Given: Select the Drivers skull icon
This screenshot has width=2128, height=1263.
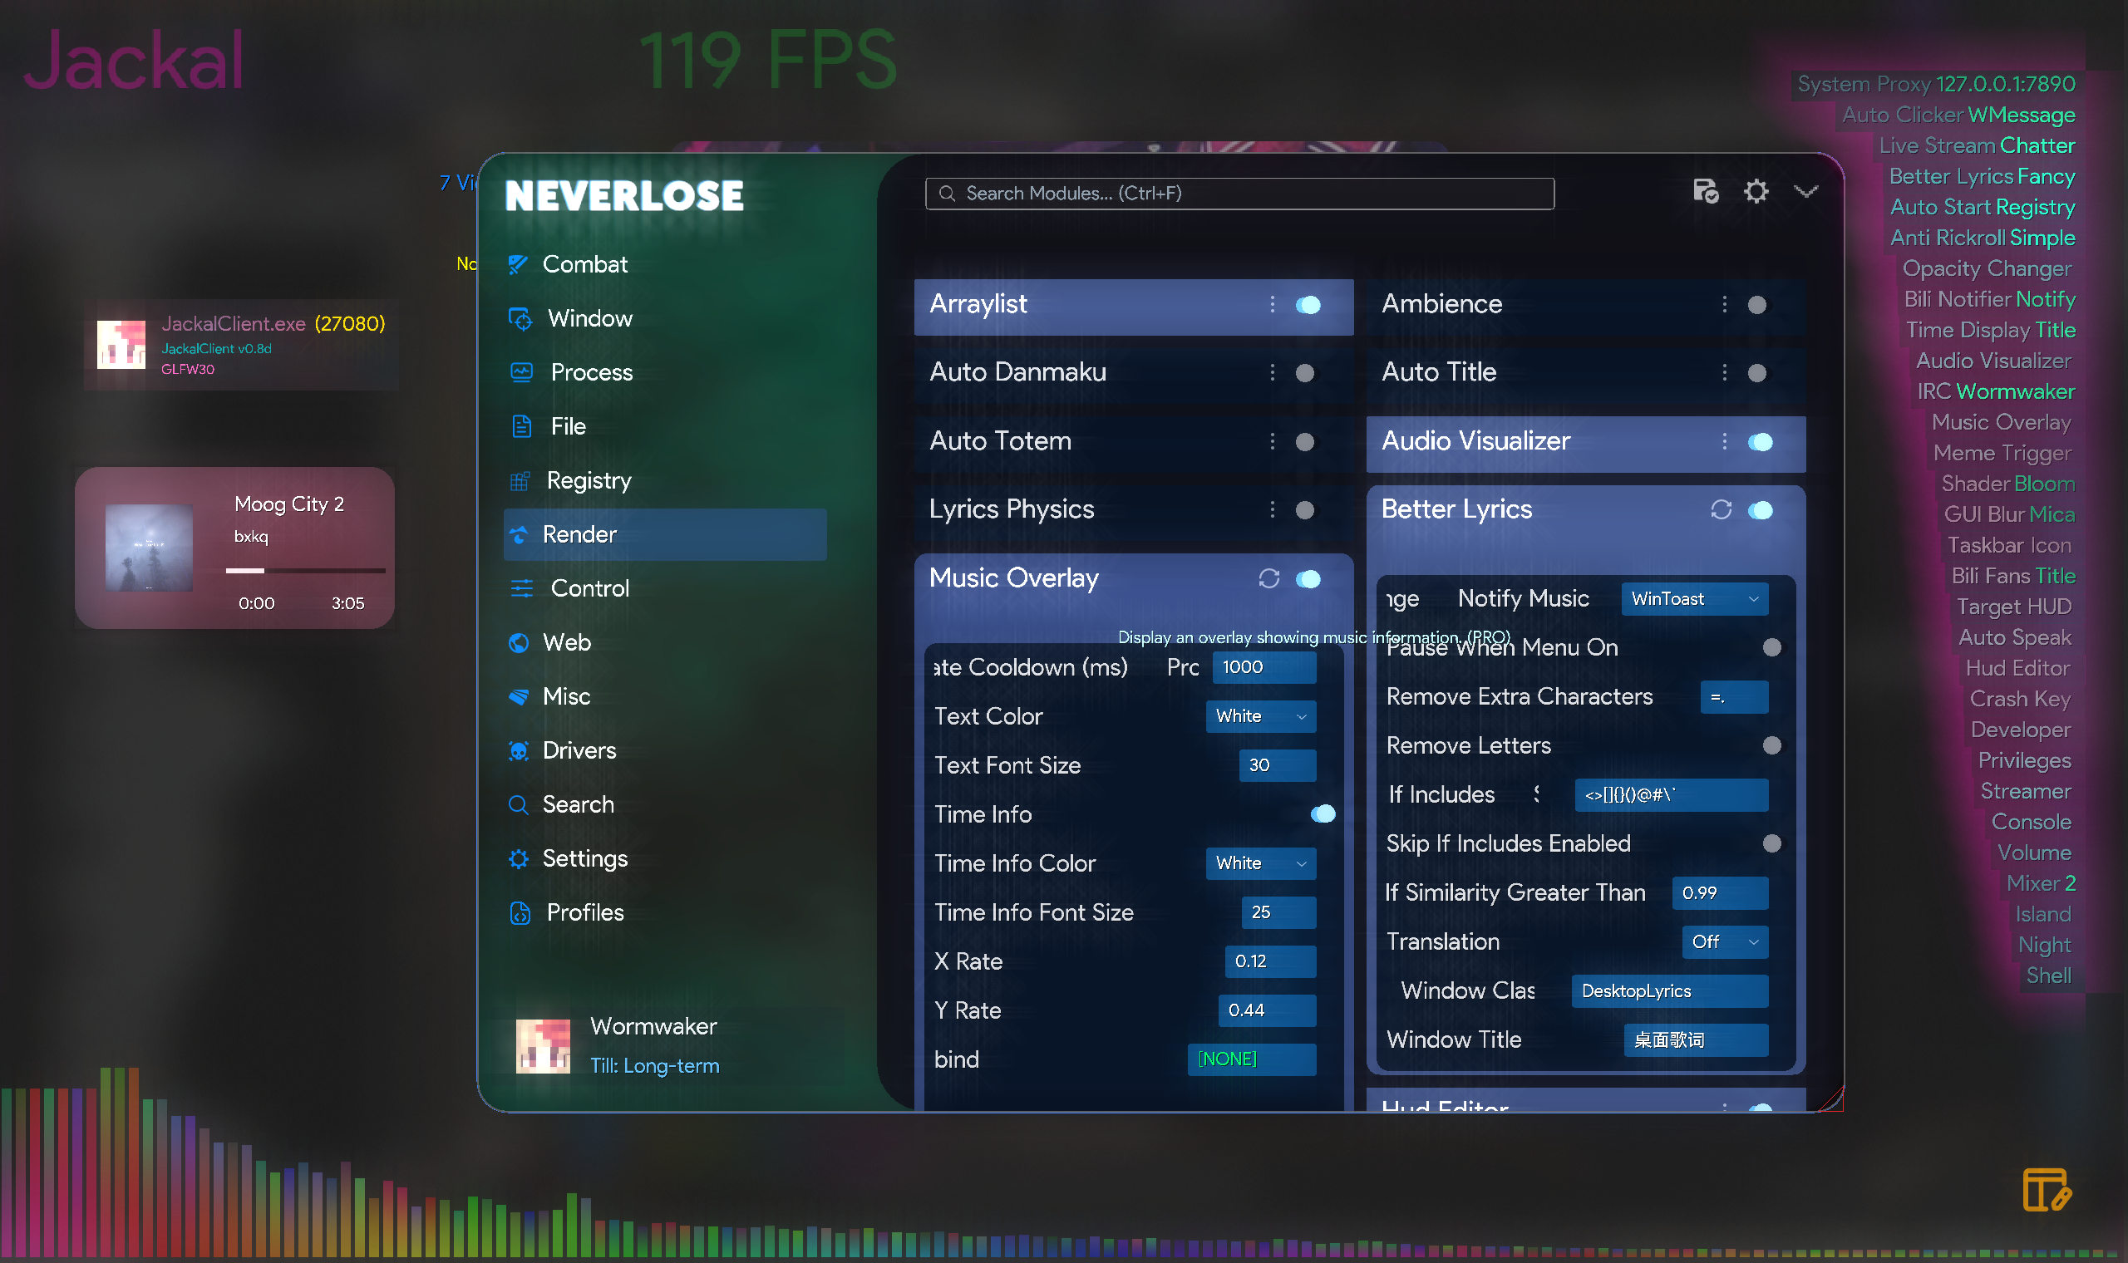Looking at the screenshot, I should pyautogui.click(x=519, y=749).
